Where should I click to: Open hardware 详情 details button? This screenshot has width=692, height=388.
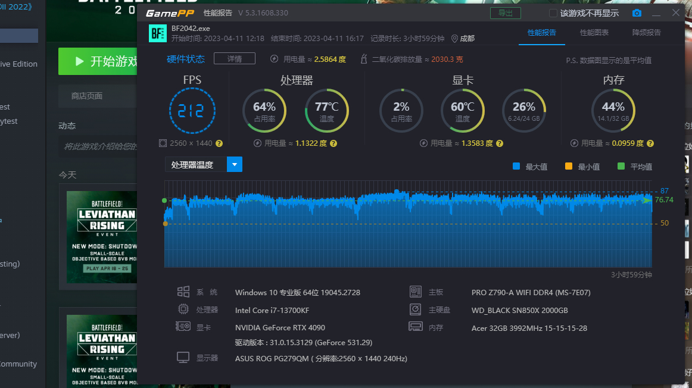(235, 59)
